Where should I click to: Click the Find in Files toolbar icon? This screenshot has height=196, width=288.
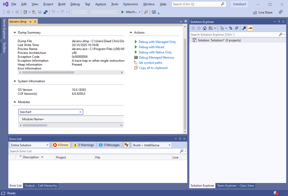(146, 12)
